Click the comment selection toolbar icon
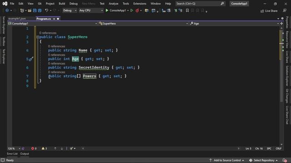291x163 pixels. (176, 10)
